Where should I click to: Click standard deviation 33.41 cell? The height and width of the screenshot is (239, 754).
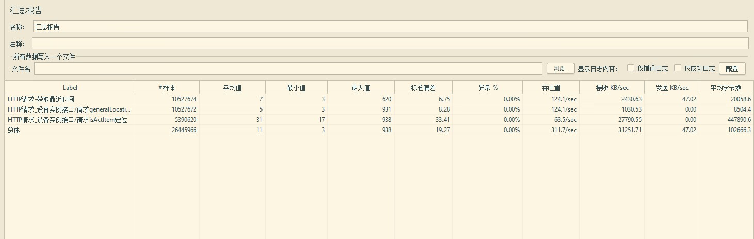(x=442, y=119)
